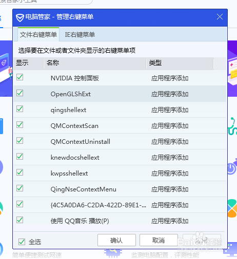Viewport: 237px width, 259px height.
Task: Toggle checkbox for {4C5A0DA6-C2DA-422D entry
Action: 20,204
